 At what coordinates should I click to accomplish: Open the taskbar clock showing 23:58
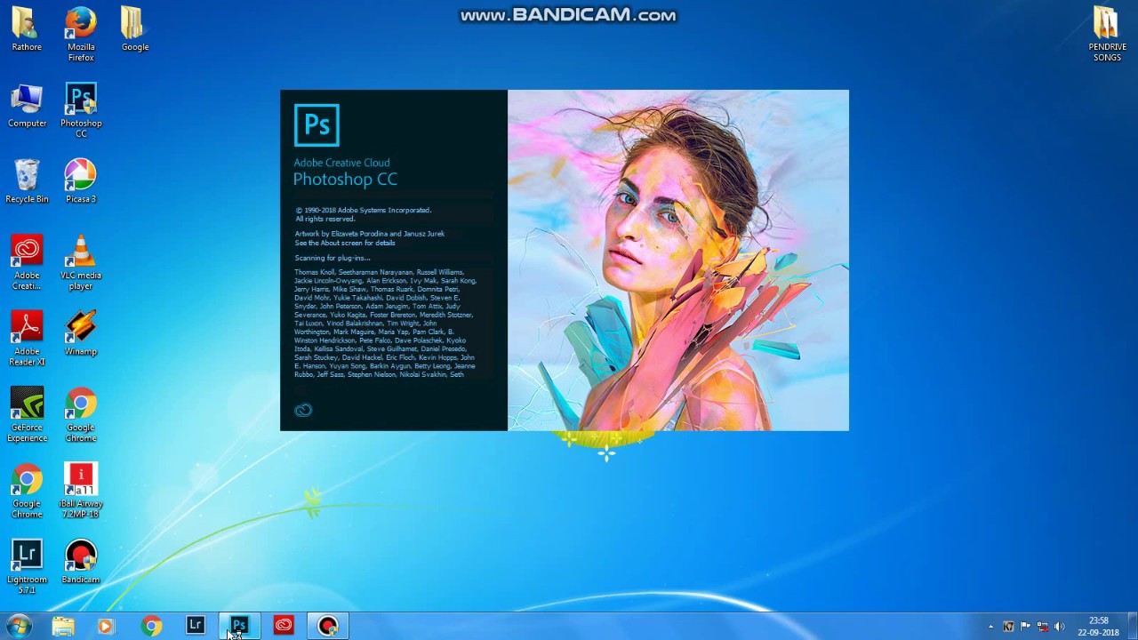[x=1098, y=627]
